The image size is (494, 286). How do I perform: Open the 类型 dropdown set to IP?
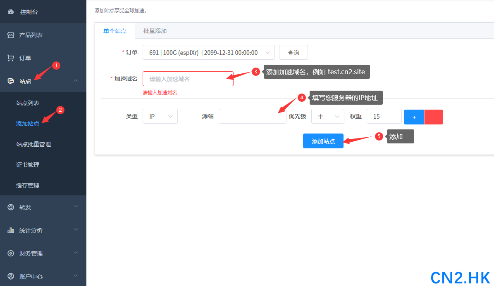point(160,117)
